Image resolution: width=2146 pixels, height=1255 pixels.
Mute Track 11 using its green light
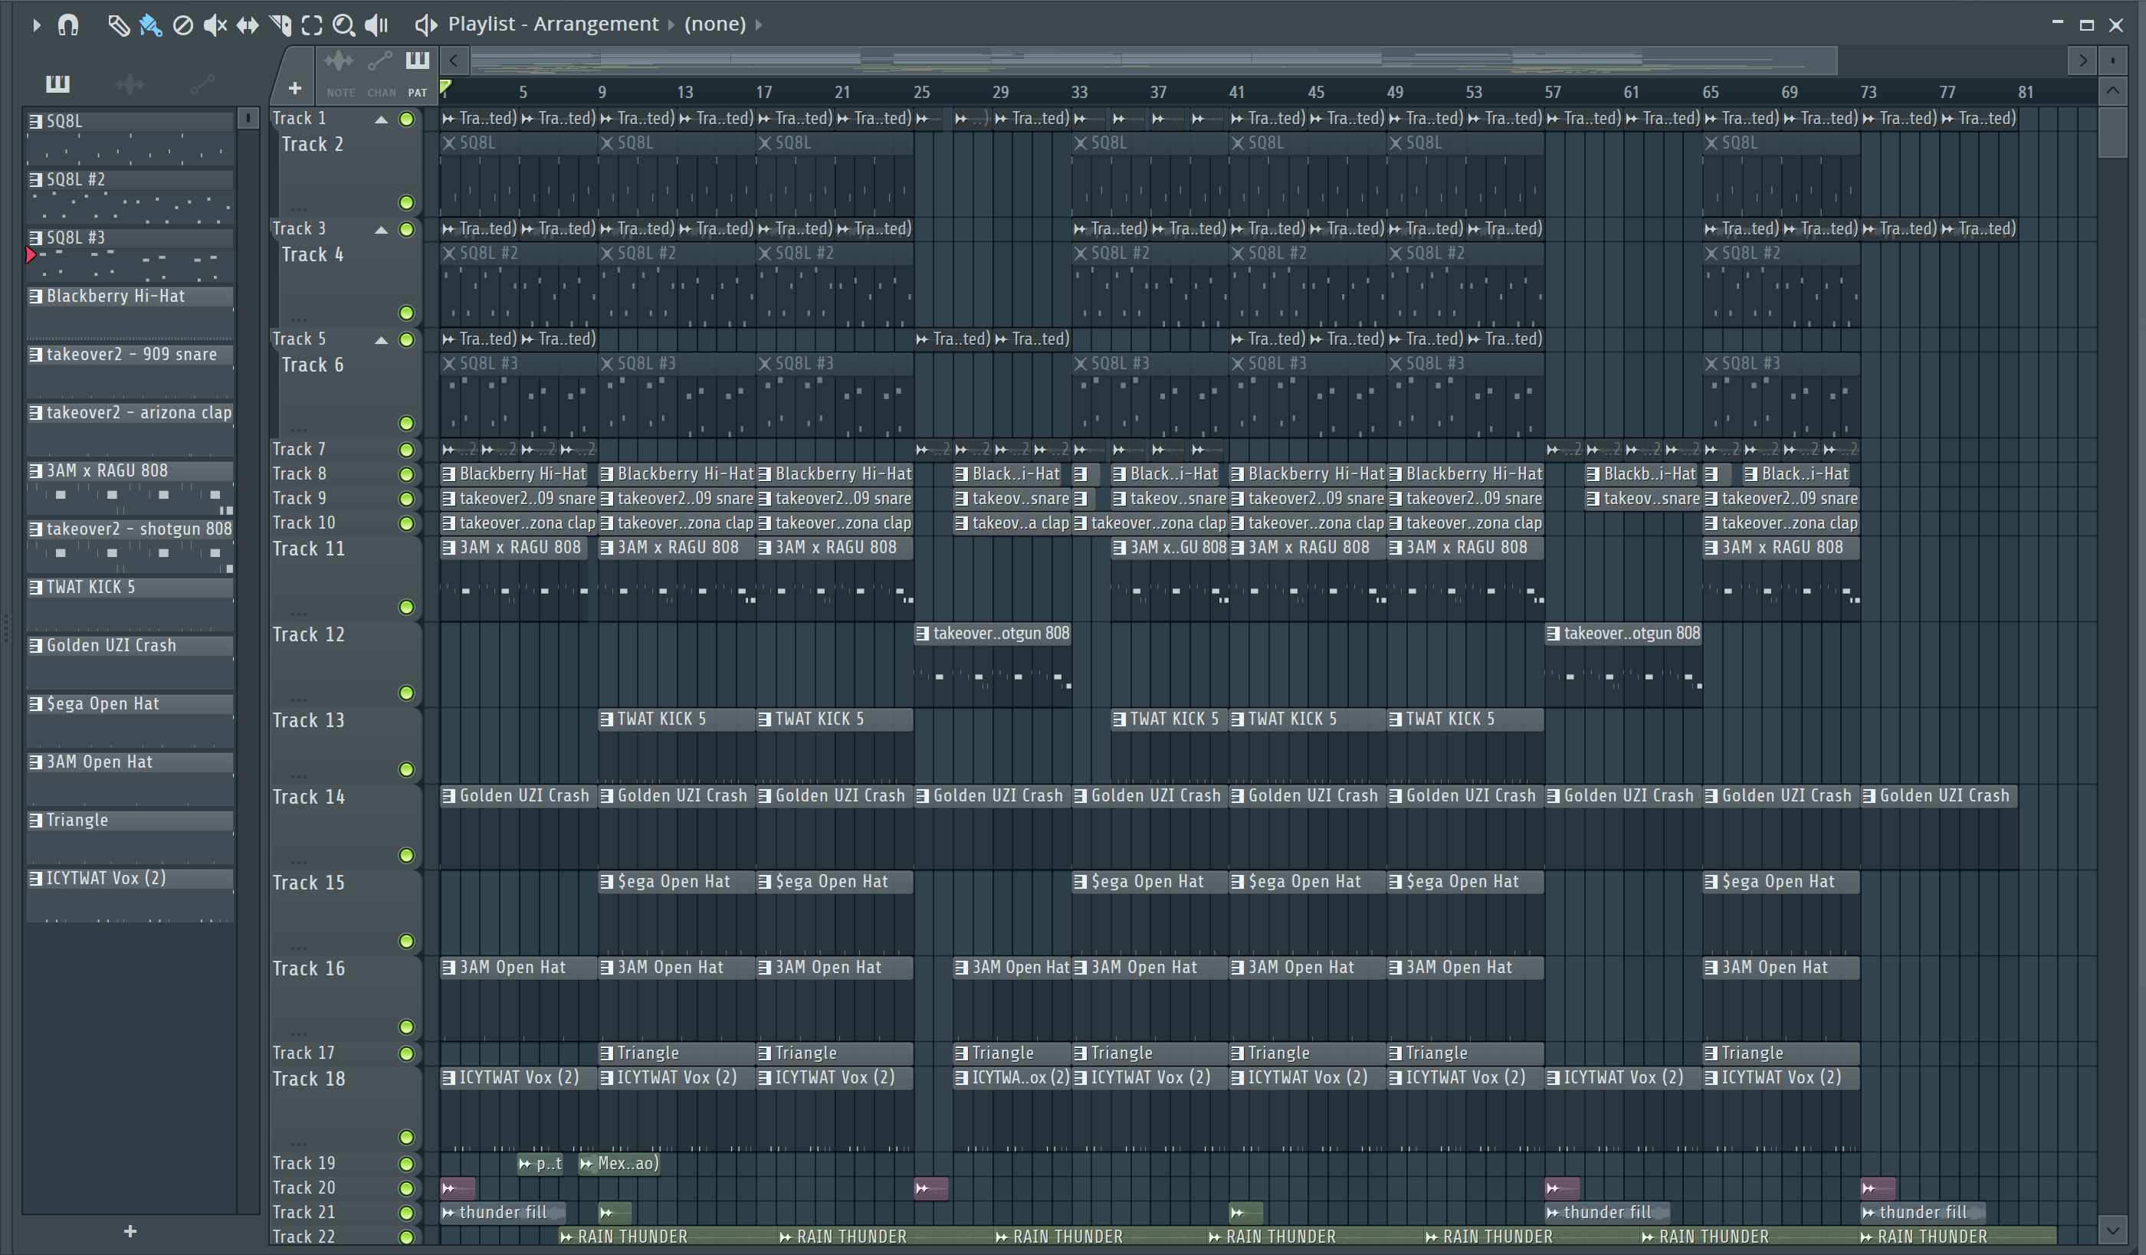pyautogui.click(x=407, y=607)
